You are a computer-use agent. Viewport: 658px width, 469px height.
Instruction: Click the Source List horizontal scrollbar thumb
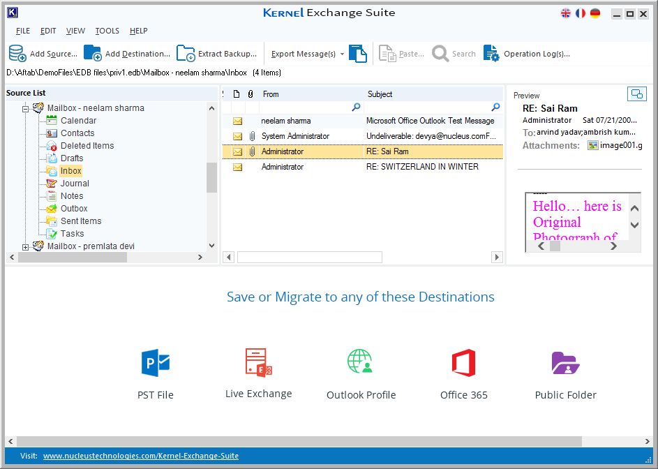click(x=72, y=258)
